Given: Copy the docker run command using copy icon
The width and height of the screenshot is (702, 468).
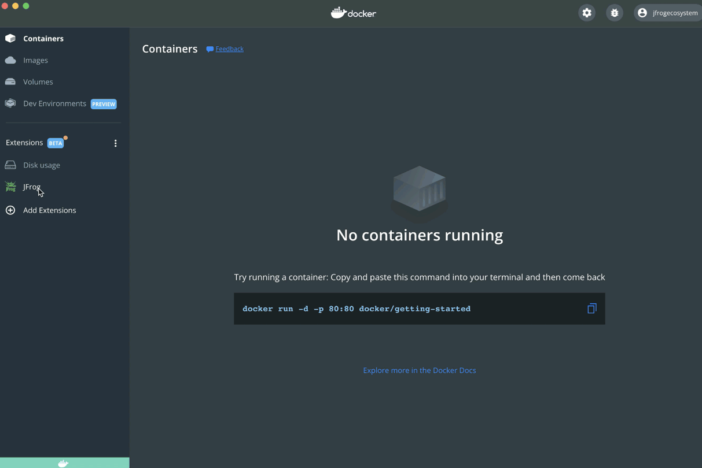Looking at the screenshot, I should click(x=591, y=308).
